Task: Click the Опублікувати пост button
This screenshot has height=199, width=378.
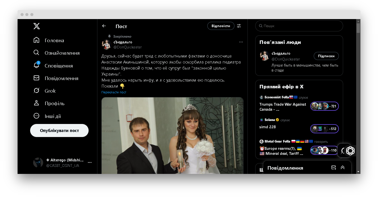Action: (59, 130)
